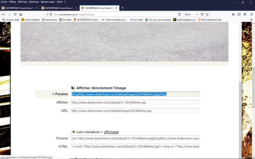Expand bookmarks toolbar overflow chevron
Image resolution: width=255 pixels, height=159 pixels.
click(252, 20)
